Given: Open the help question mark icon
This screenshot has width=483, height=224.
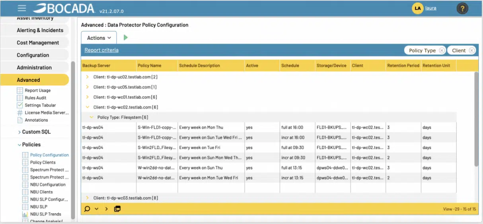Looking at the screenshot, I should point(462,8).
